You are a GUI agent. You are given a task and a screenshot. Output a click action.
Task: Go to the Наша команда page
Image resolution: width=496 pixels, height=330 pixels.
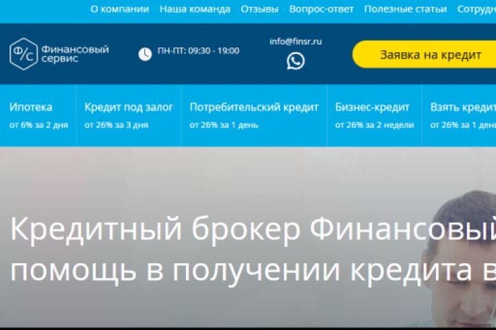tap(195, 9)
